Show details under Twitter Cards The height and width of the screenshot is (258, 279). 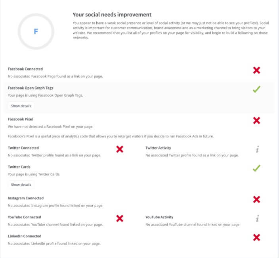pyautogui.click(x=21, y=185)
